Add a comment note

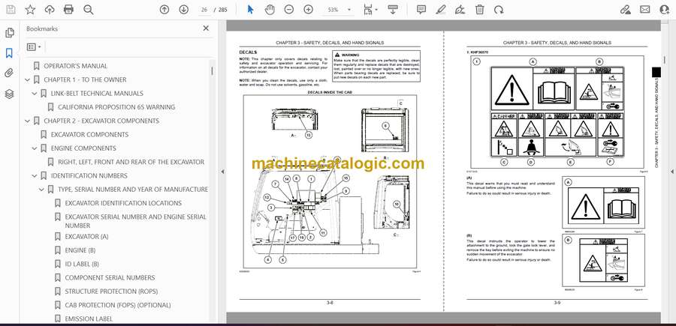(x=421, y=10)
